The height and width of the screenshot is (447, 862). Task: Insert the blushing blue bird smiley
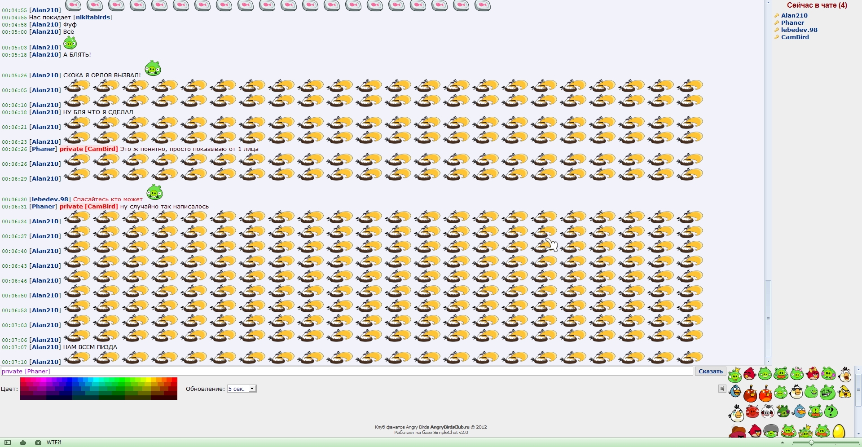tap(799, 411)
